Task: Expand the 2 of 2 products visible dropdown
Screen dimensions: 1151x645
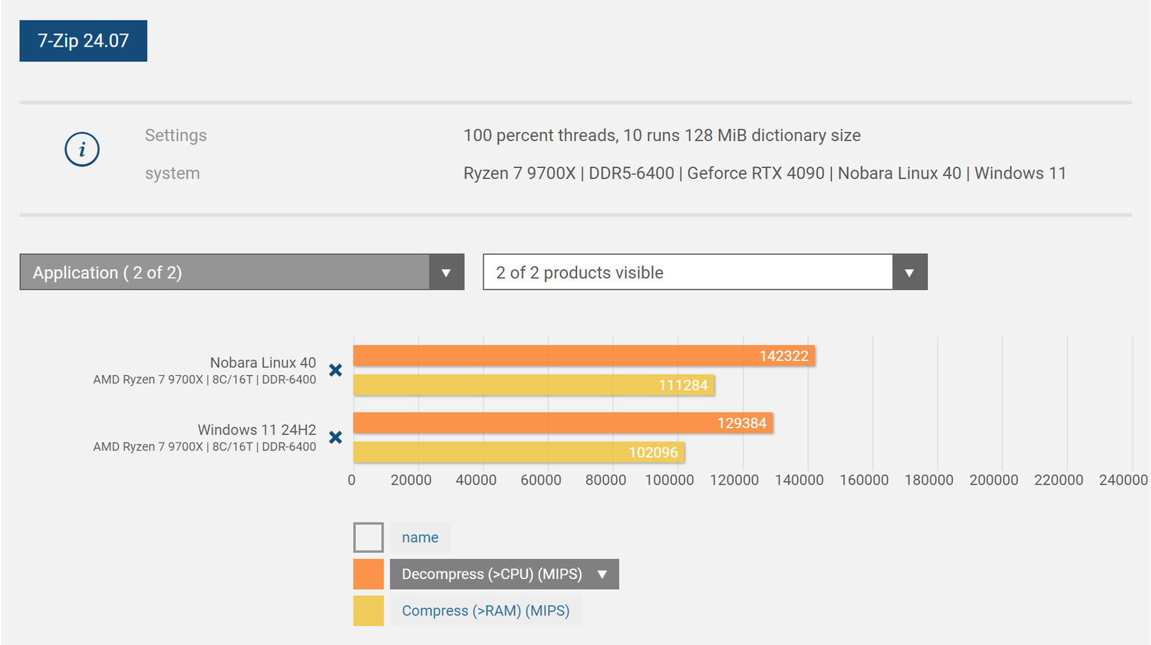Action: click(688, 272)
